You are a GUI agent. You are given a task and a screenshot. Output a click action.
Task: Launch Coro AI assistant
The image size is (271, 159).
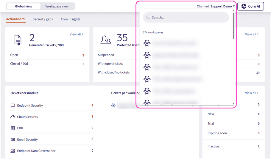251,6
